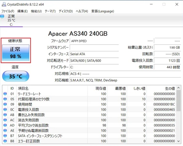Click status icon for 0C 電源投入回数
This screenshot has height=146, width=183.
pyautogui.click(x=5, y=109)
